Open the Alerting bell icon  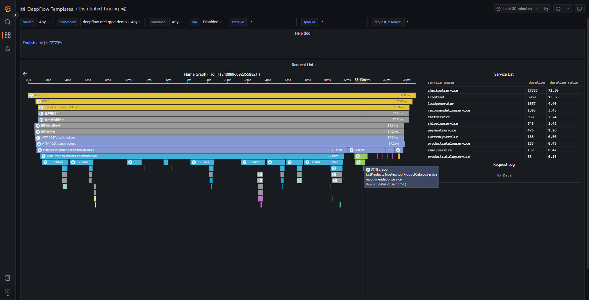[8, 49]
